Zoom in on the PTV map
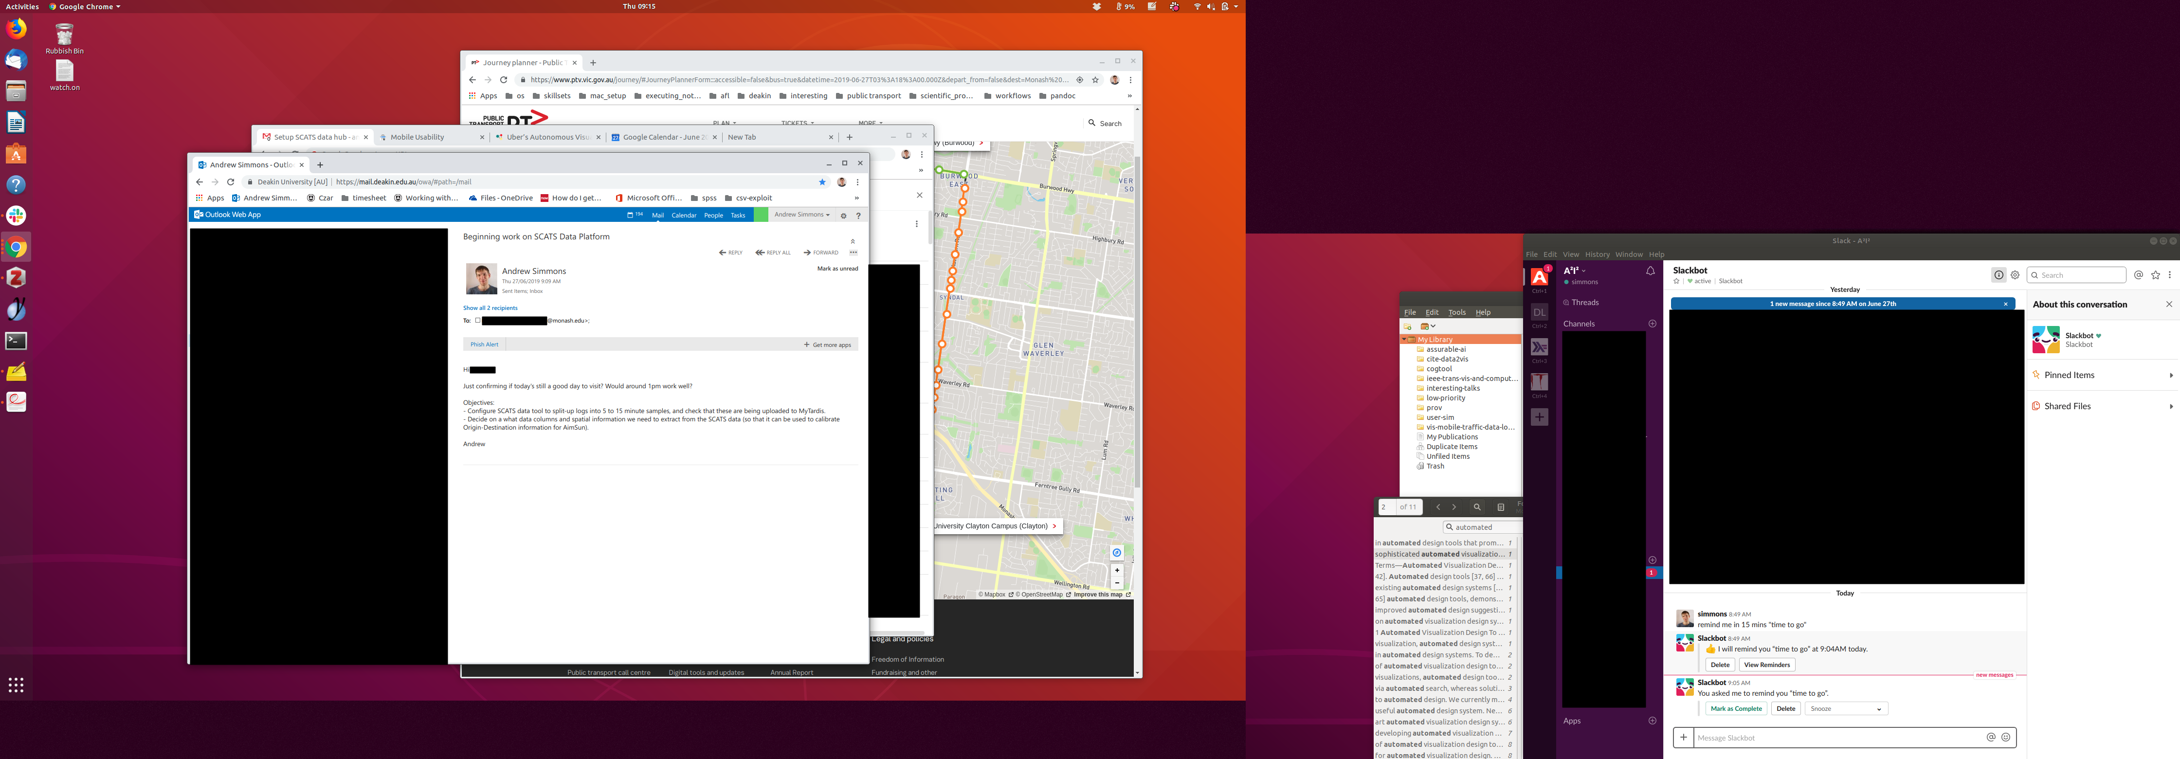The image size is (2180, 759). 1117,570
